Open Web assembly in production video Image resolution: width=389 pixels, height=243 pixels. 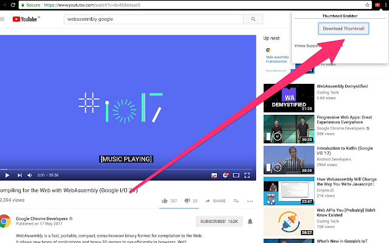277,59
